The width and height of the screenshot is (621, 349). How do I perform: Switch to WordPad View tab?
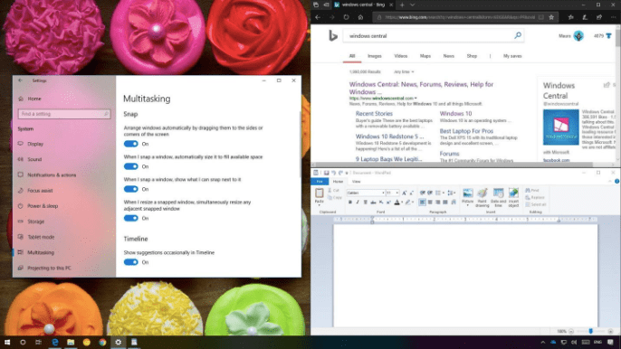pyautogui.click(x=356, y=181)
